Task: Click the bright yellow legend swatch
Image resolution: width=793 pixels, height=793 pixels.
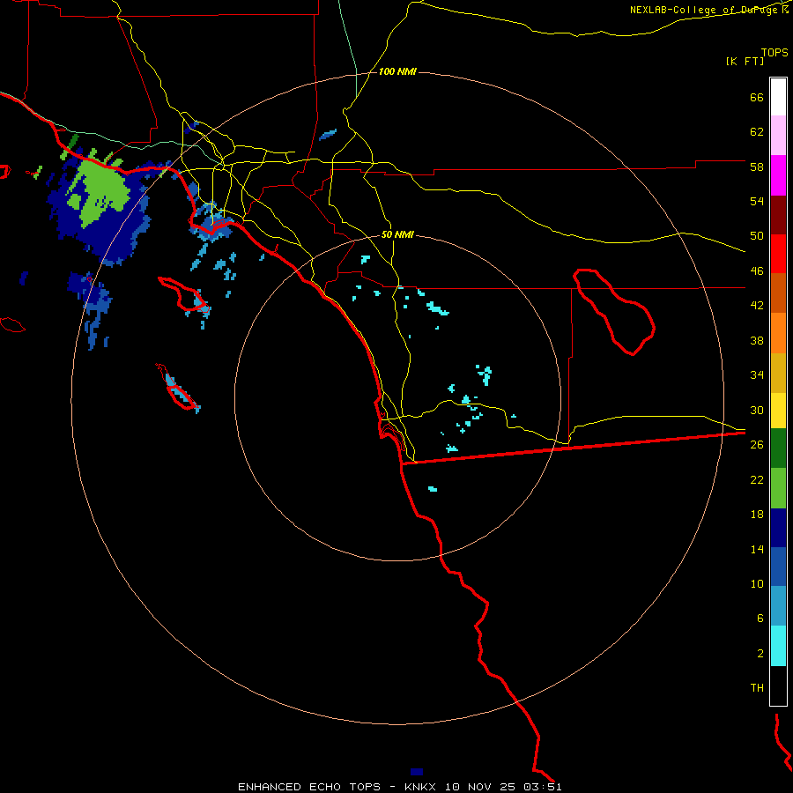Action: click(778, 411)
